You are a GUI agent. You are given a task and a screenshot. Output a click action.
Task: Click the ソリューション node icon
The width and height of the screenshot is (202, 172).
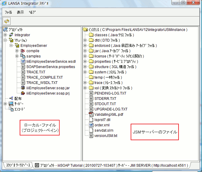click(11, 40)
